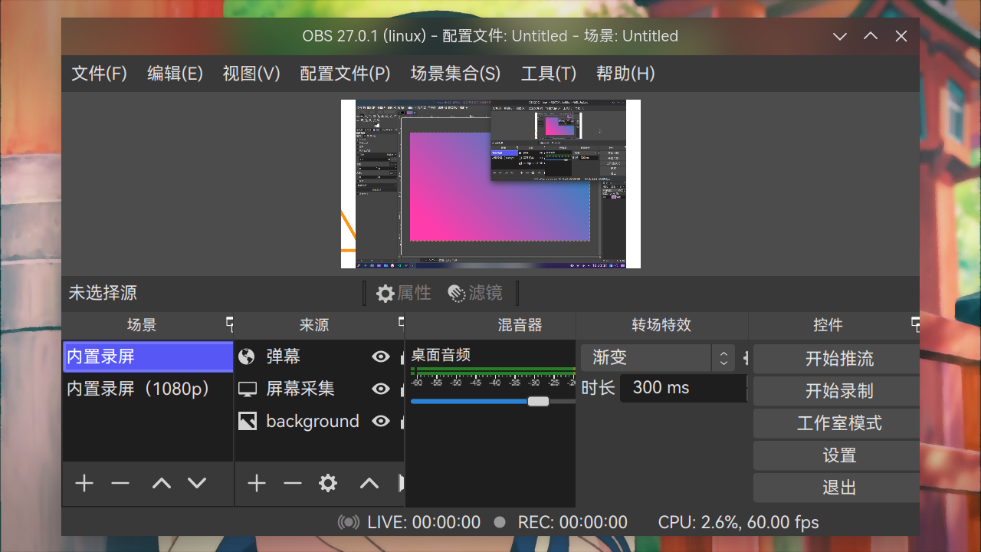Move scene up with the up arrow icon

[x=160, y=483]
